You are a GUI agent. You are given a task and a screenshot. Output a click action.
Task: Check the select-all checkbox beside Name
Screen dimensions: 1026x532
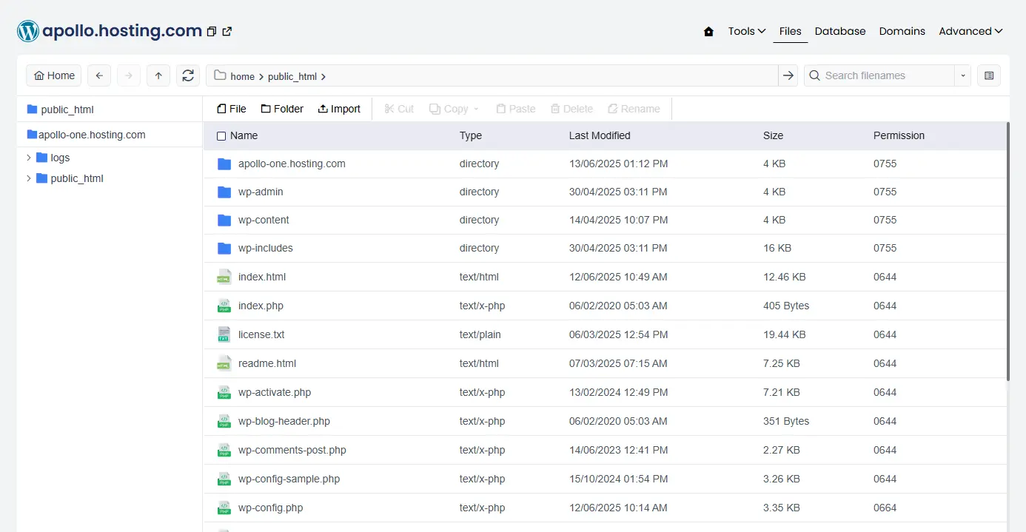tap(221, 136)
